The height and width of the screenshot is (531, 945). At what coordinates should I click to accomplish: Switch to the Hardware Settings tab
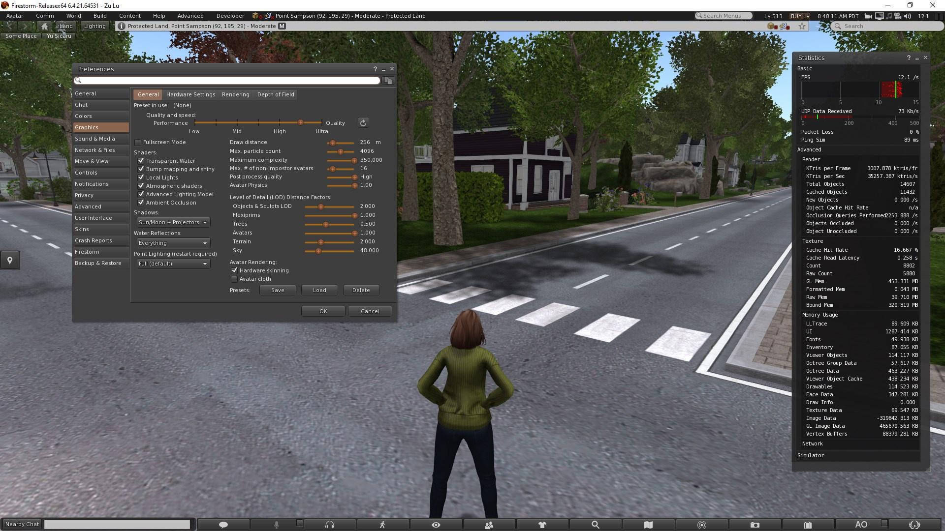coord(190,94)
